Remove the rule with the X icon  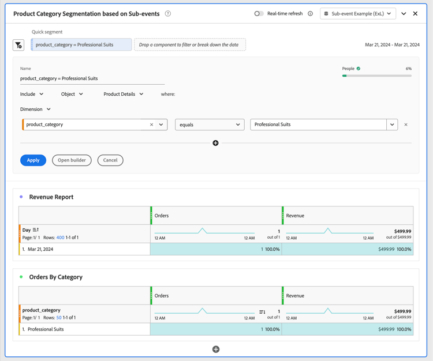406,125
